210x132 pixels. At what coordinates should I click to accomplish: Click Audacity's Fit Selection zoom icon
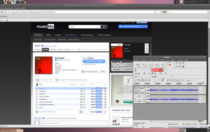(x=174, y=80)
